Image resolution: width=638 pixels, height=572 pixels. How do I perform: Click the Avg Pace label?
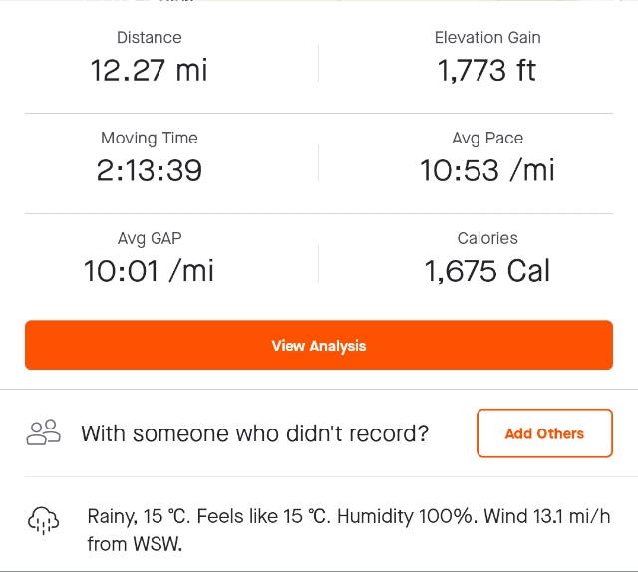[487, 139]
